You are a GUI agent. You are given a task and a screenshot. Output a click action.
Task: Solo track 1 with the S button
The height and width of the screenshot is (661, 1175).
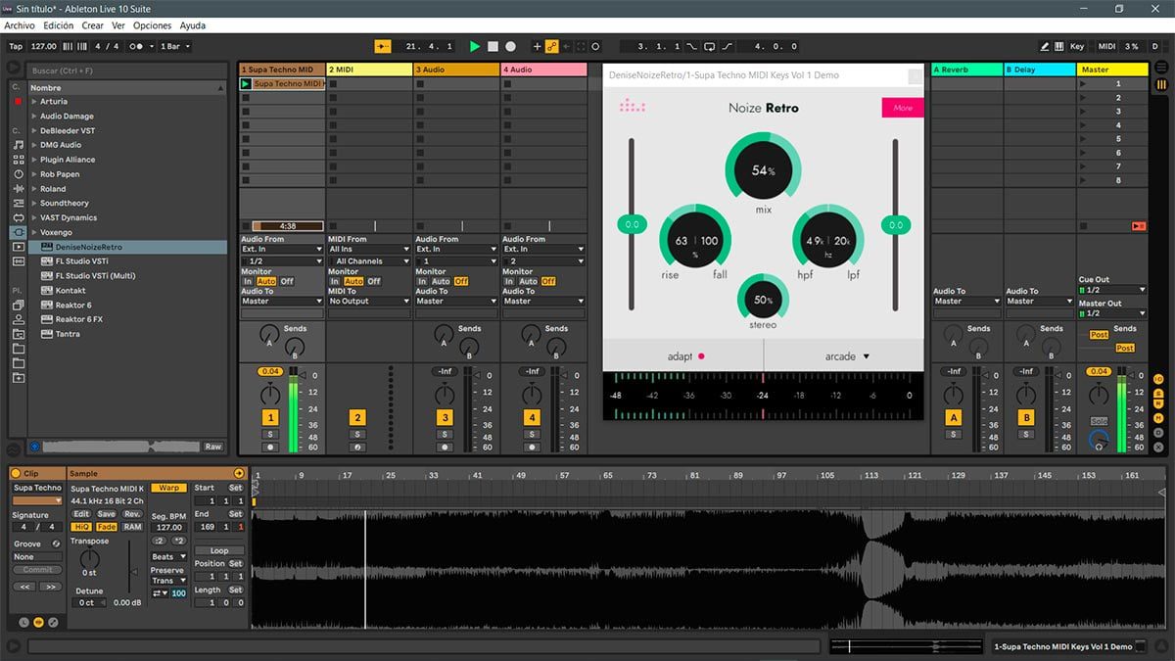coord(270,434)
